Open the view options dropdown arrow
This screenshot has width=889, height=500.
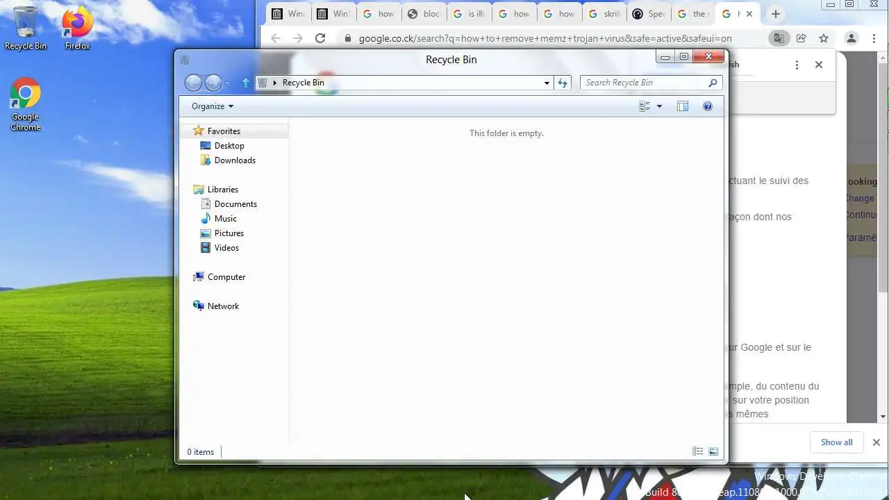click(x=659, y=106)
